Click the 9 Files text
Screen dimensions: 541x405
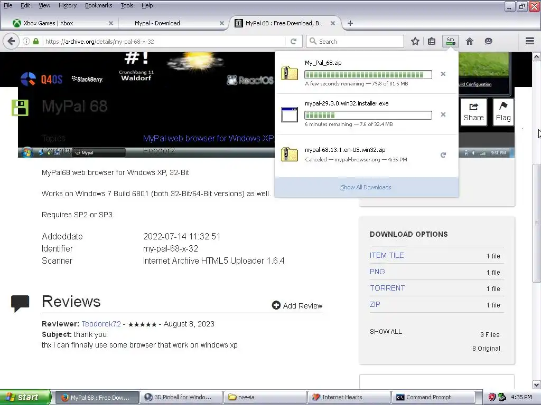click(x=490, y=334)
